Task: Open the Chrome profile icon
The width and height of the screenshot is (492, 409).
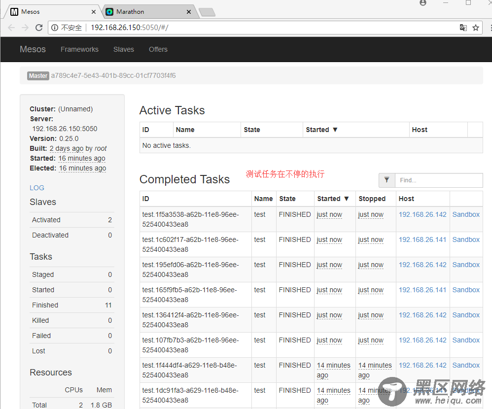Action: [x=423, y=3]
